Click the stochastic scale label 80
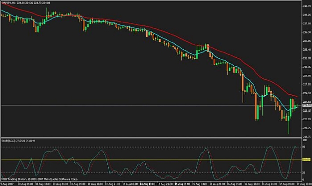The height and width of the screenshot is (186, 312). point(304,147)
